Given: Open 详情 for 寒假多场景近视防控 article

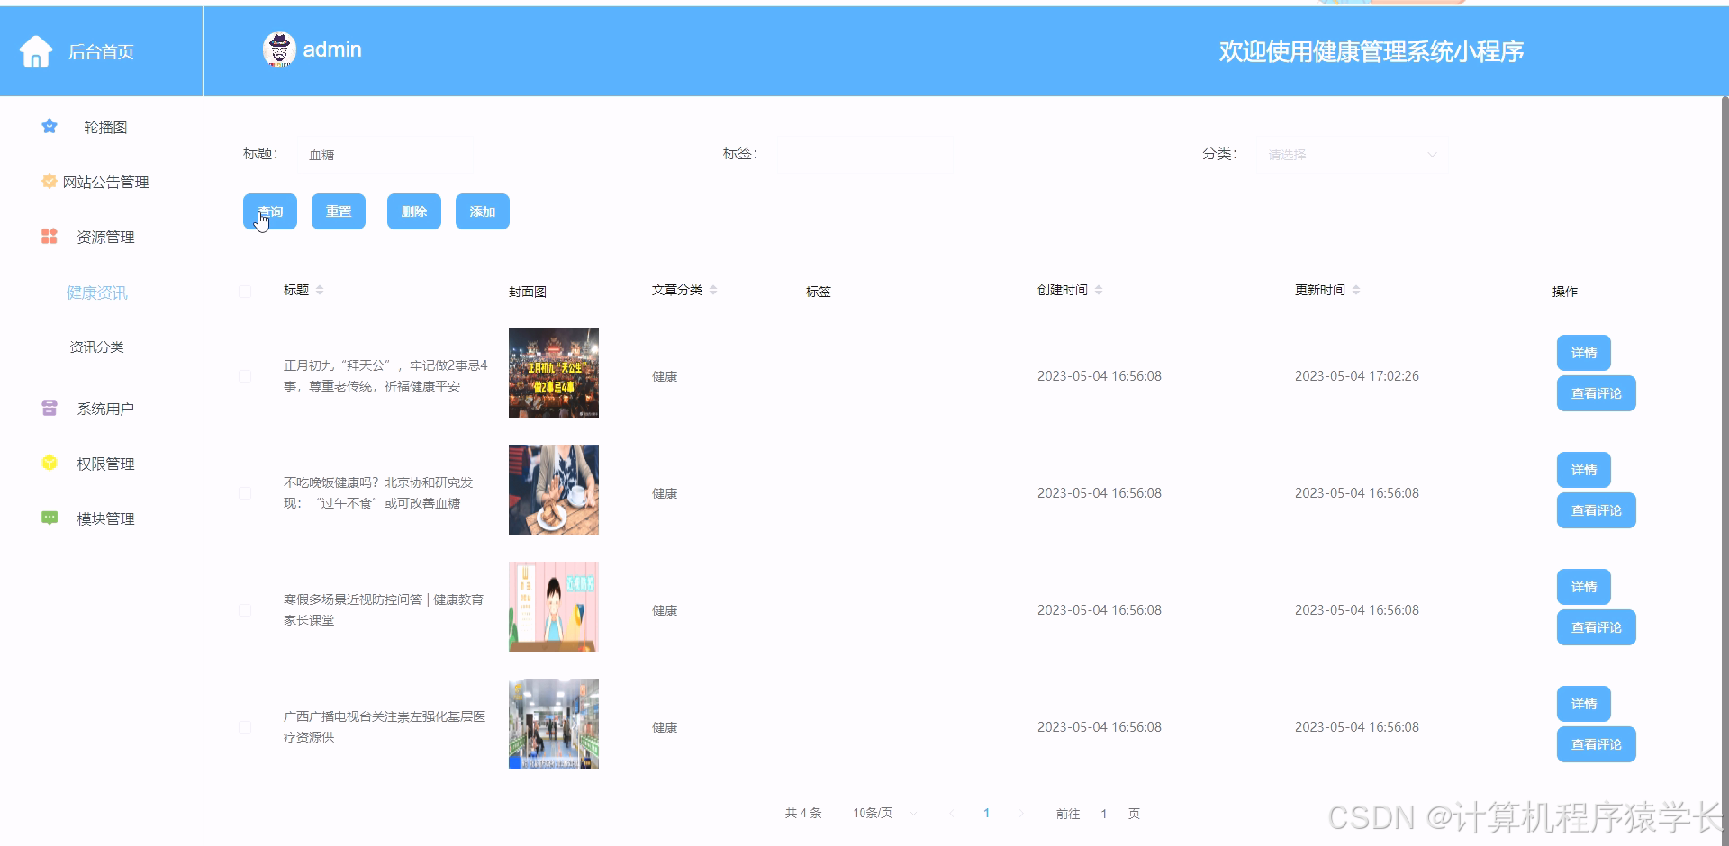Looking at the screenshot, I should pyautogui.click(x=1584, y=587).
